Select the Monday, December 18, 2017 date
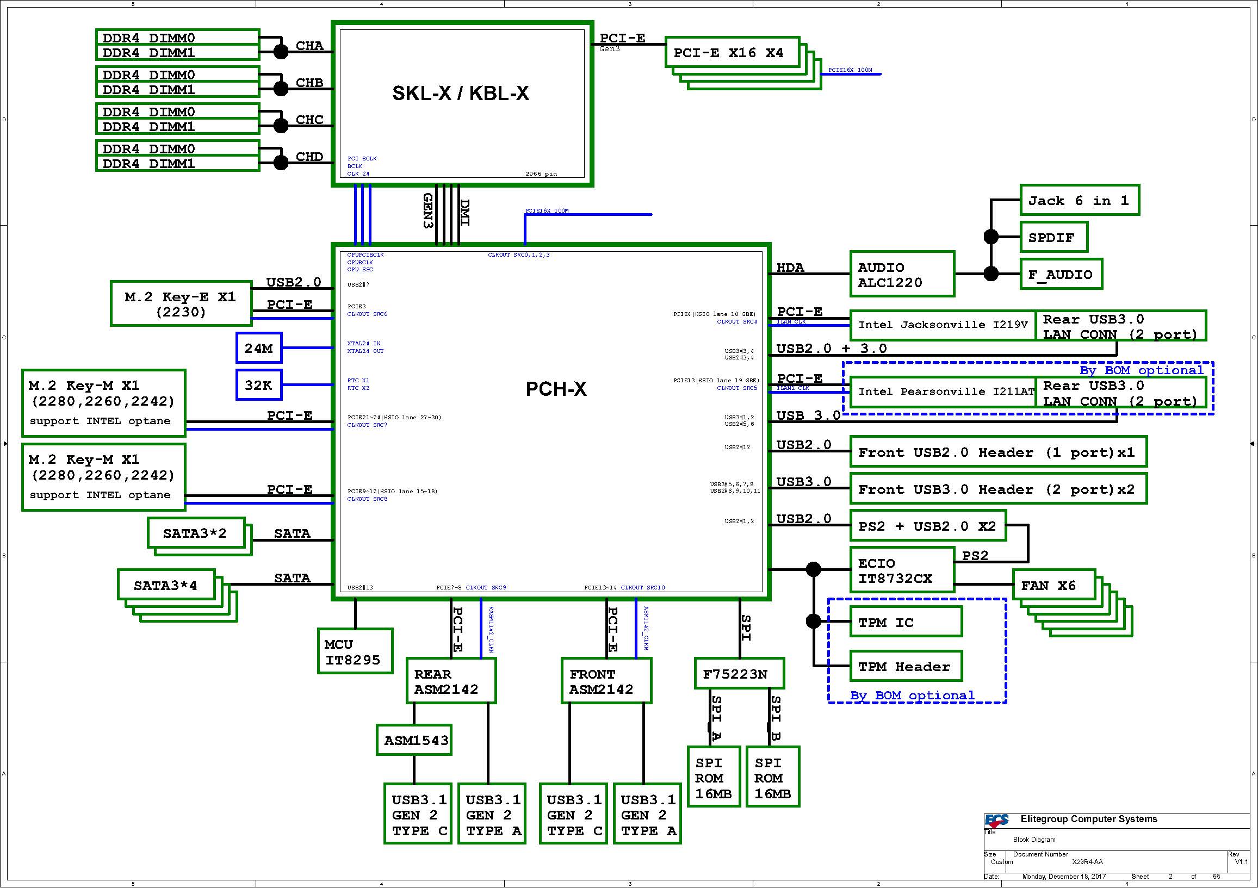 [1064, 877]
